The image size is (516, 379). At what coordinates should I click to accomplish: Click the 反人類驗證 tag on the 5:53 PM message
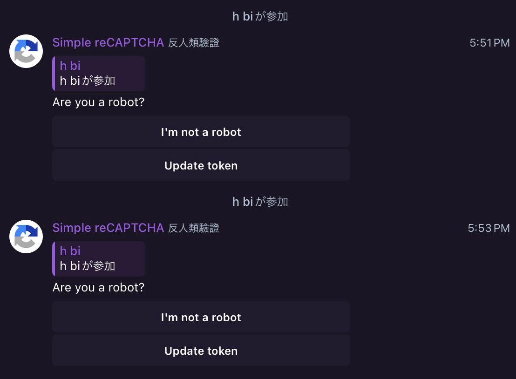pos(194,229)
